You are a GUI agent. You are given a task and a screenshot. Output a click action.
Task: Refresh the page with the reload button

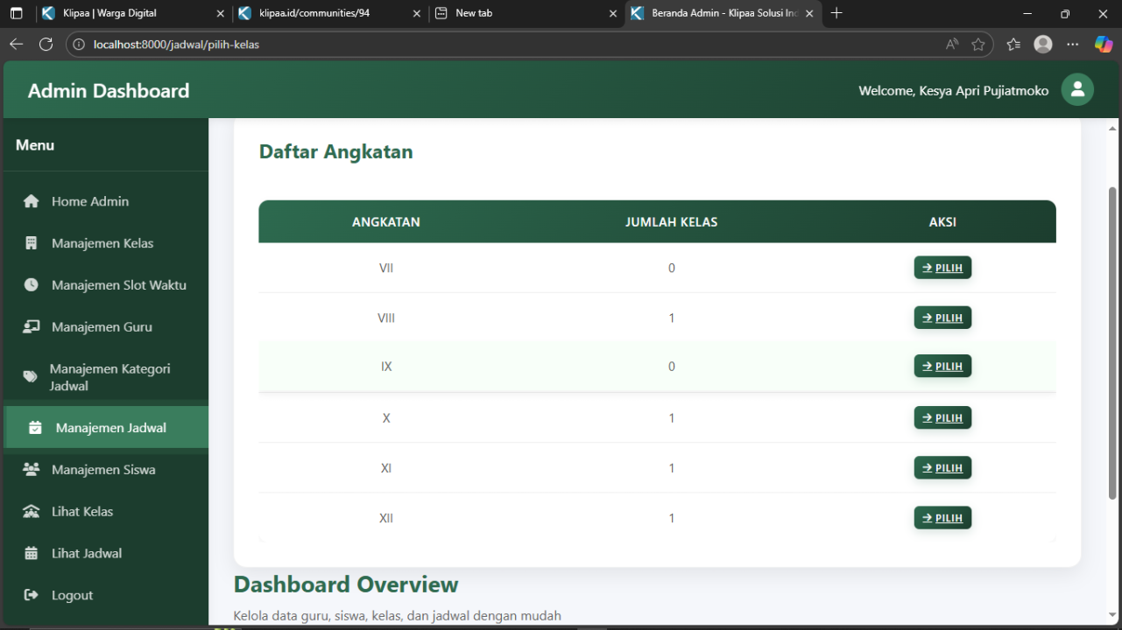[46, 45]
